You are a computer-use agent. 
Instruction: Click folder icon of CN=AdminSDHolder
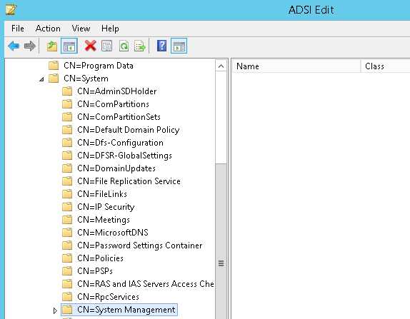pyautogui.click(x=67, y=91)
